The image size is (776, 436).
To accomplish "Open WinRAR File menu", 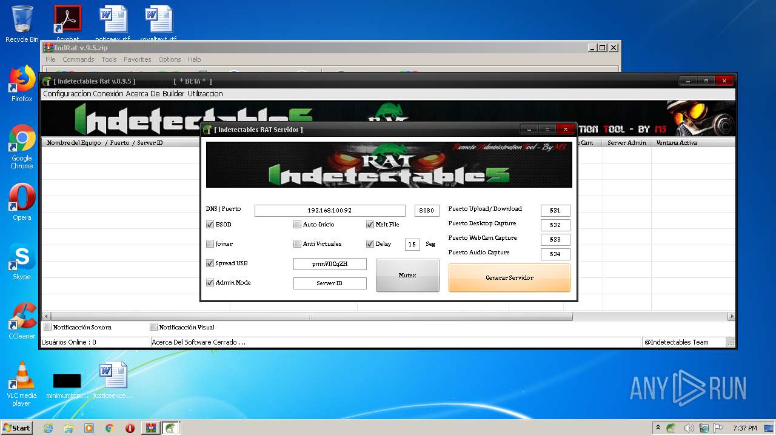I will (x=50, y=59).
